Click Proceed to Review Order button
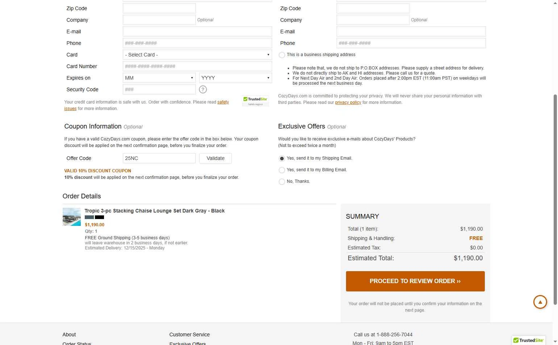The width and height of the screenshot is (558, 345). (x=415, y=281)
